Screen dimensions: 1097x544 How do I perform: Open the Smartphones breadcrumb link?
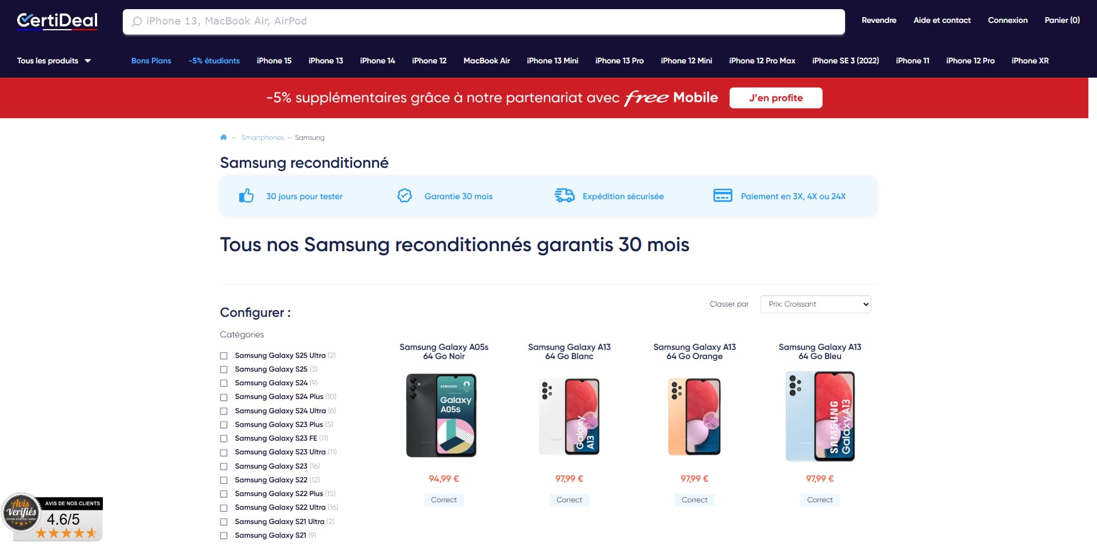tap(263, 138)
